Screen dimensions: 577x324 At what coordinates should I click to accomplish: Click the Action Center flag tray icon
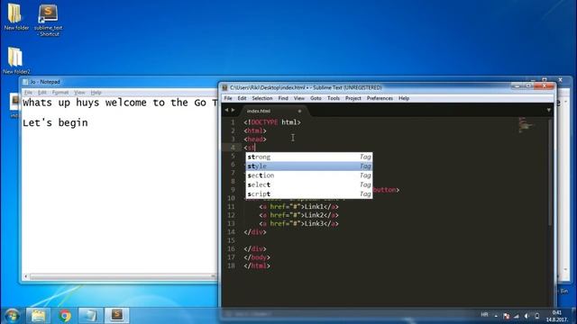(x=507, y=316)
